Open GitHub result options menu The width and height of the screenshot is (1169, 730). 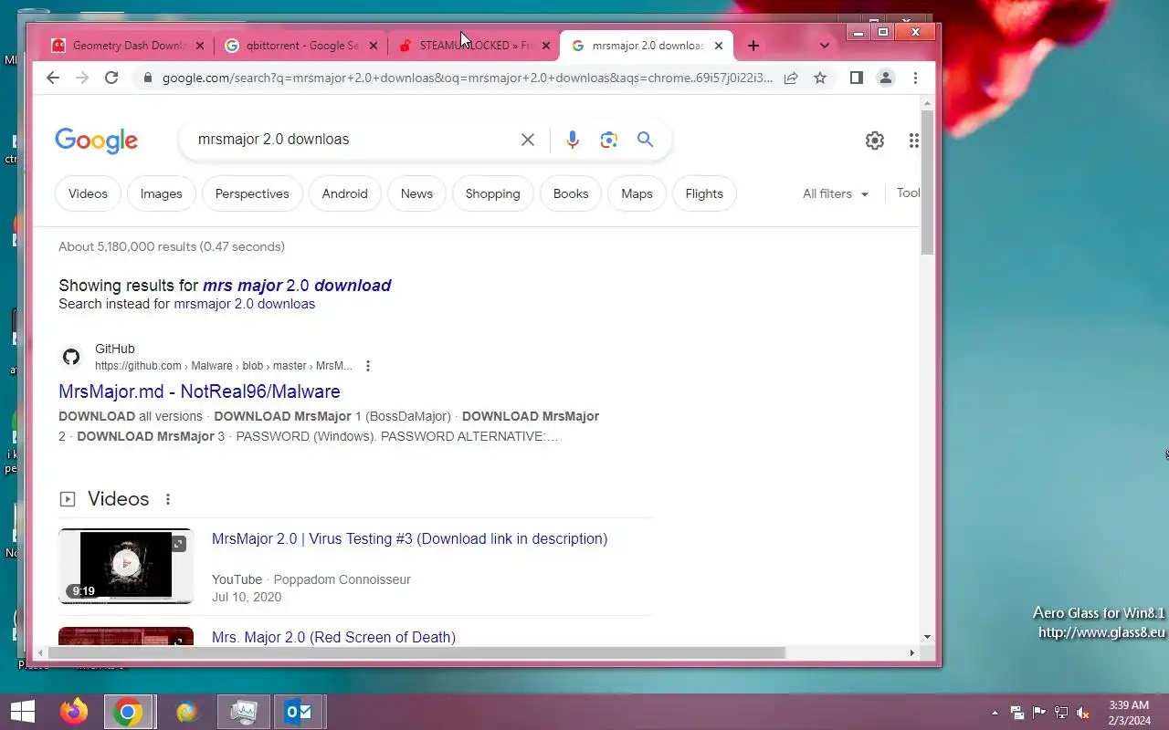pos(368,366)
